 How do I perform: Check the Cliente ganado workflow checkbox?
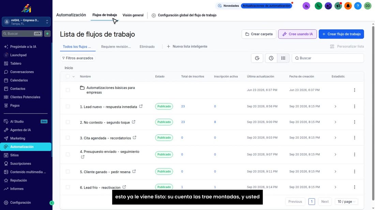(68, 172)
